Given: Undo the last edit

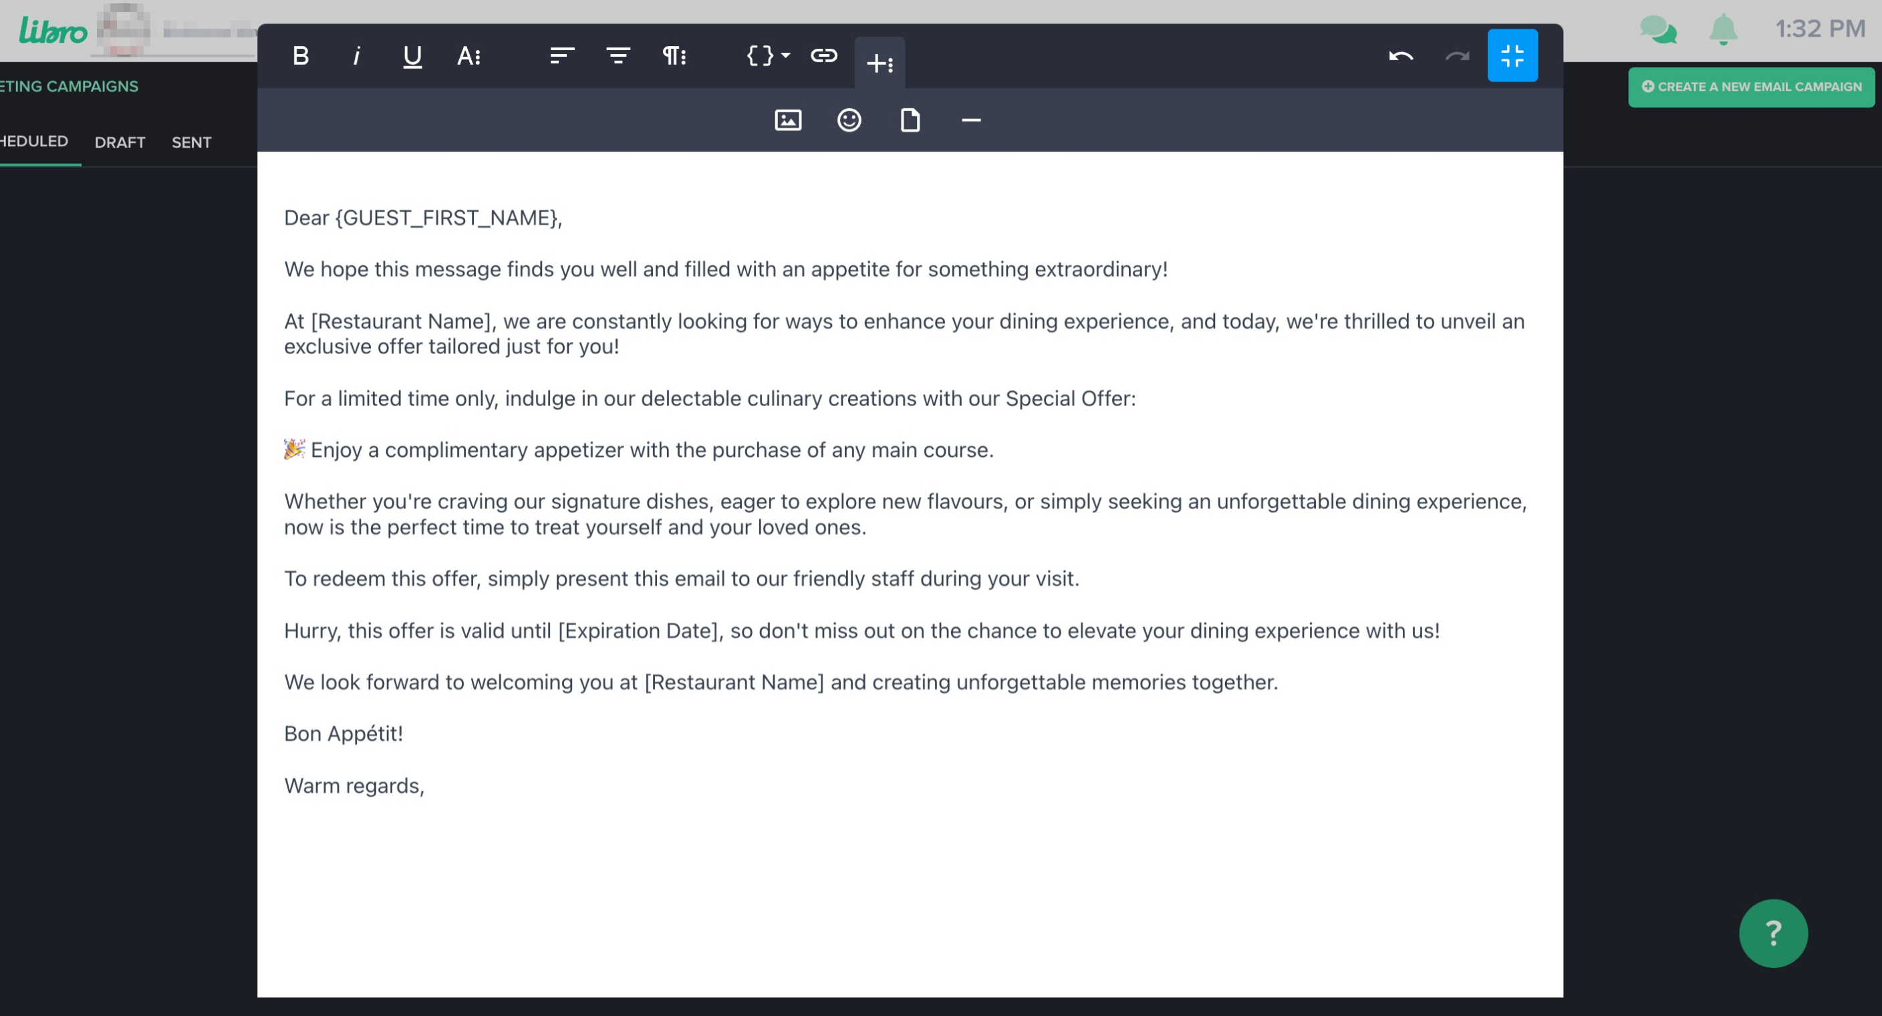Looking at the screenshot, I should pyautogui.click(x=1401, y=56).
